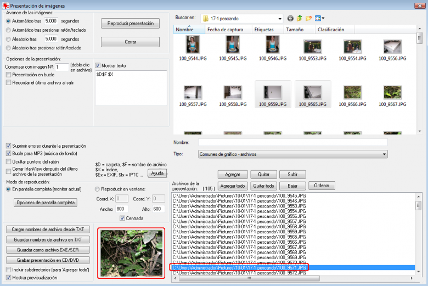Image resolution: width=428 pixels, height=286 pixels.
Task: Click the 100_9556.JPG image icon
Action: [392, 45]
